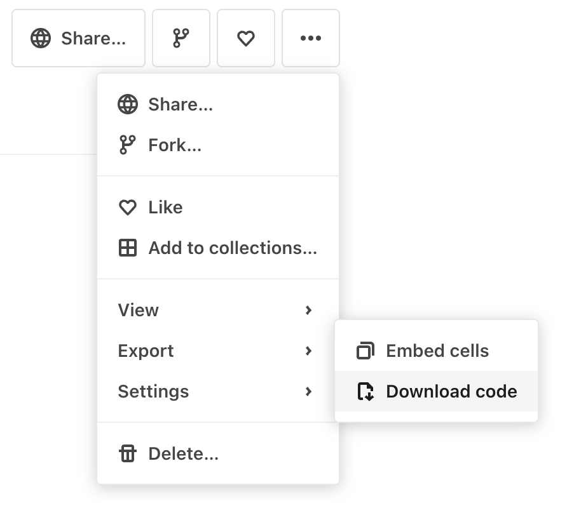Click the trash icon next to Delete
This screenshot has width=567, height=508.
pyautogui.click(x=128, y=453)
